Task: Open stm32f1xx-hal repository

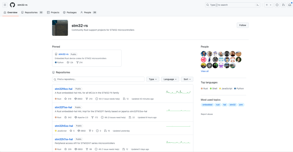Action: pos(63,107)
